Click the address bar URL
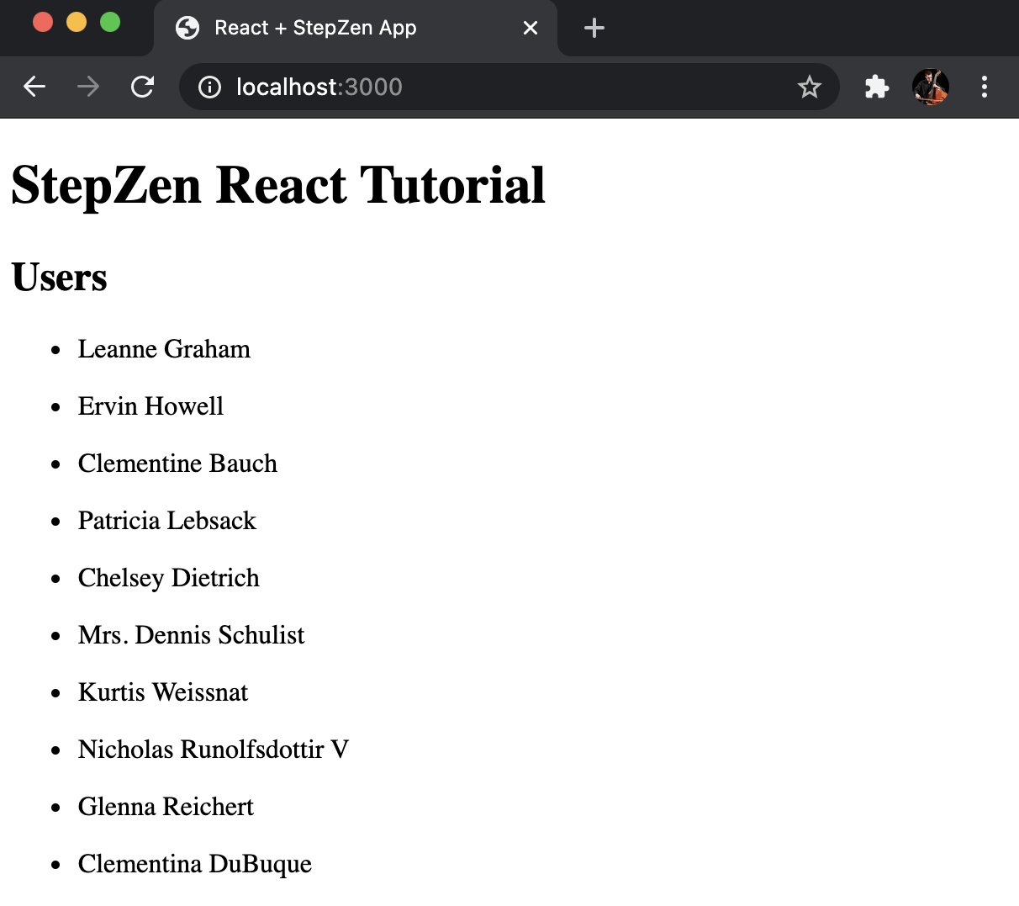This screenshot has width=1019, height=906. click(319, 87)
